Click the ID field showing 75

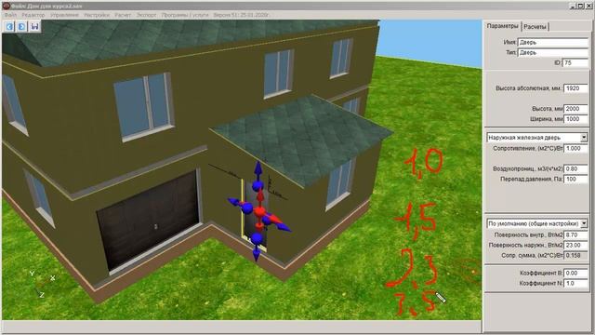575,62
